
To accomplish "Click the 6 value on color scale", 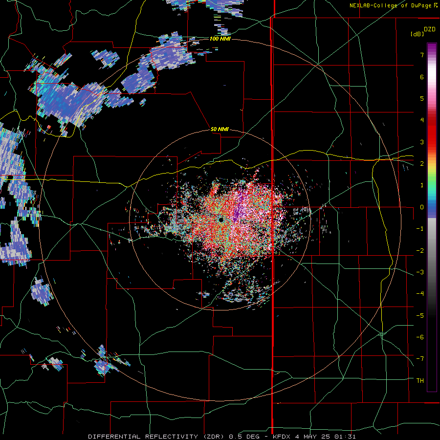I will tap(422, 77).
